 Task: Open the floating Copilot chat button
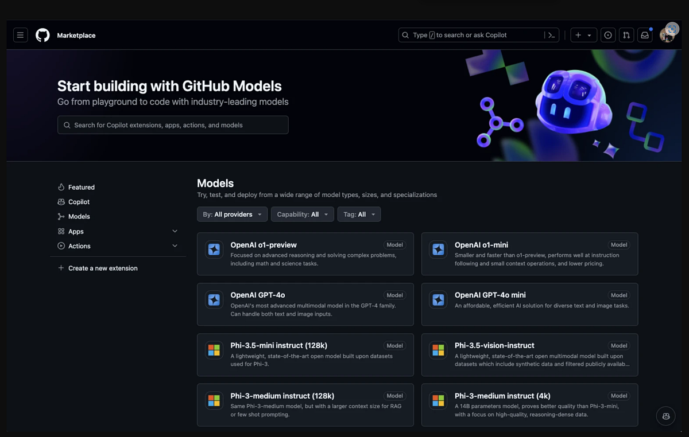tap(665, 416)
